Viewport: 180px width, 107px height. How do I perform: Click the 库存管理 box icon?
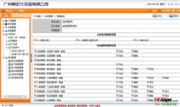[6, 24]
